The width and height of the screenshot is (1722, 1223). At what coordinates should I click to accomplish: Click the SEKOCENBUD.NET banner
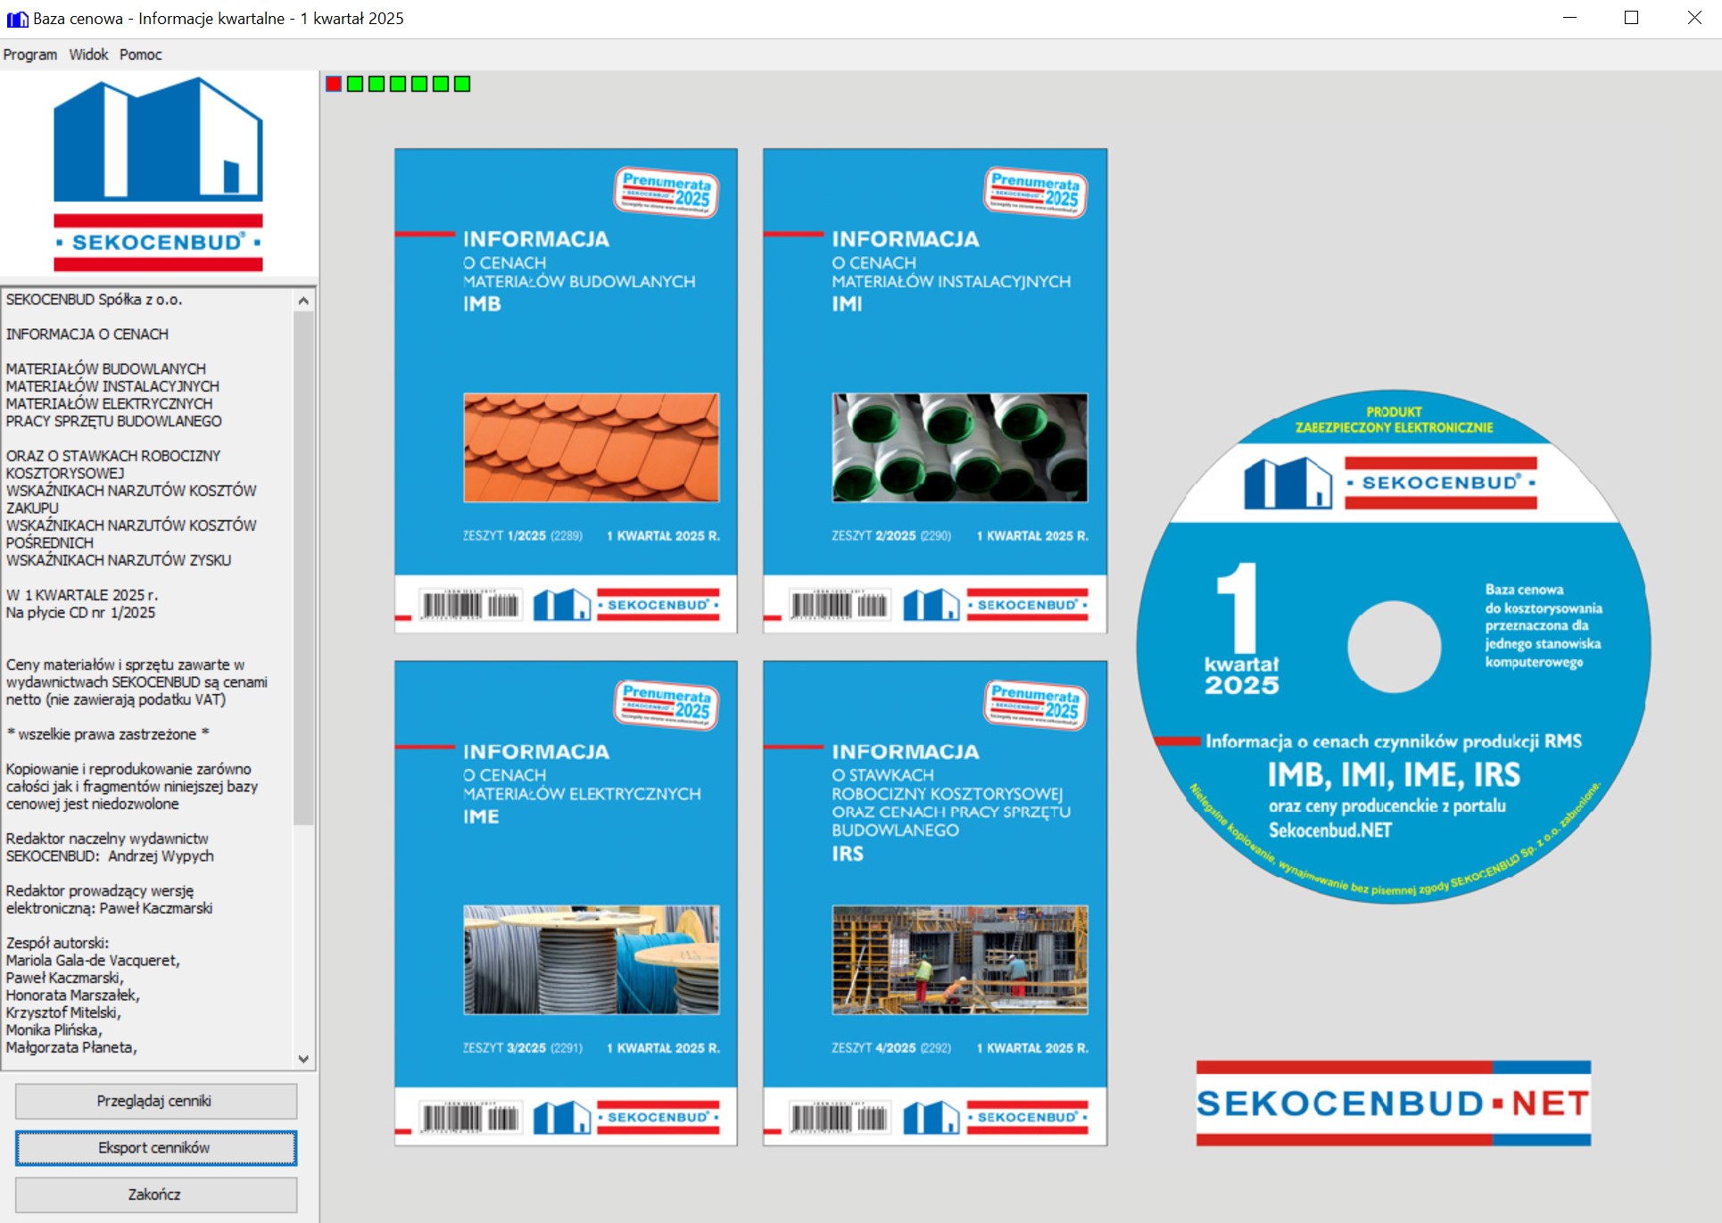(x=1394, y=1103)
